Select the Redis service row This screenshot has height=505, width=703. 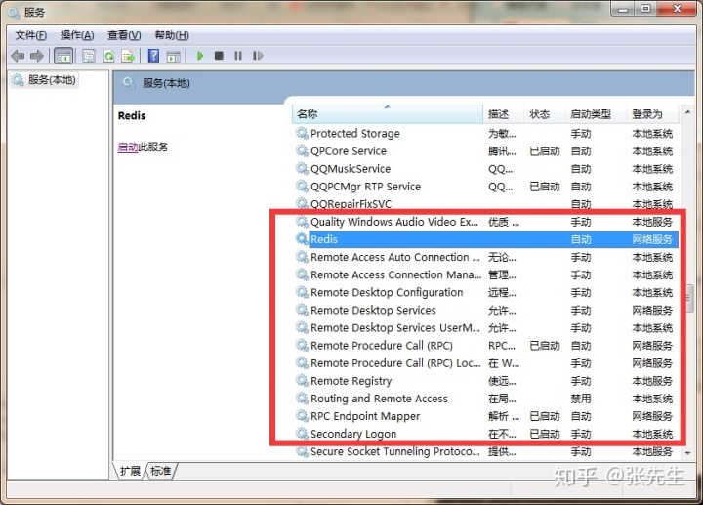click(x=486, y=239)
